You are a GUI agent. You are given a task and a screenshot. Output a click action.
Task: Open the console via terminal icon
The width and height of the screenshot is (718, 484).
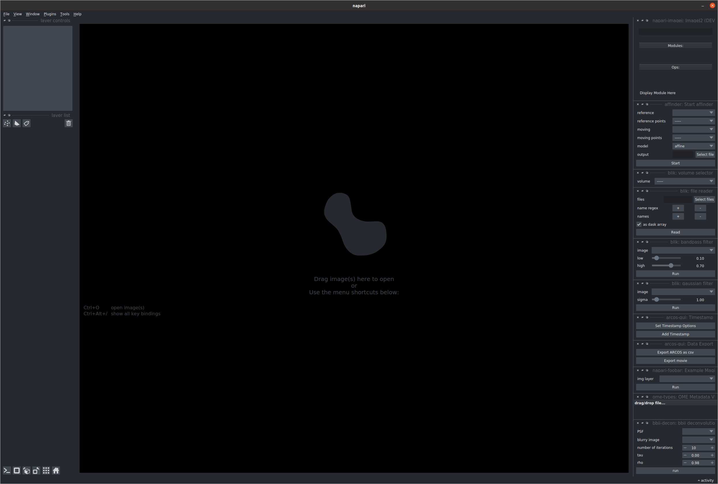[7, 470]
